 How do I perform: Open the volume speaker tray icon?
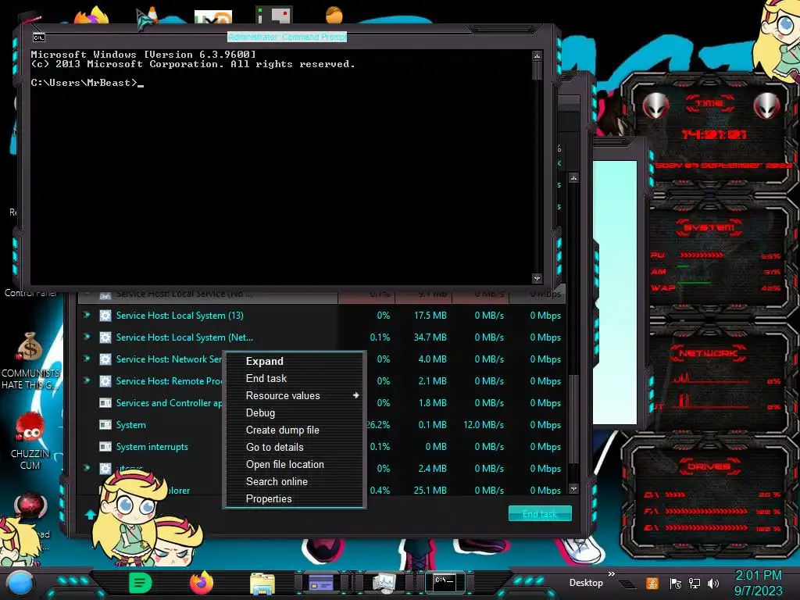click(x=713, y=584)
